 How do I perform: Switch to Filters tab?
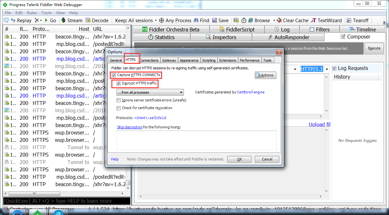pyautogui.click(x=319, y=29)
